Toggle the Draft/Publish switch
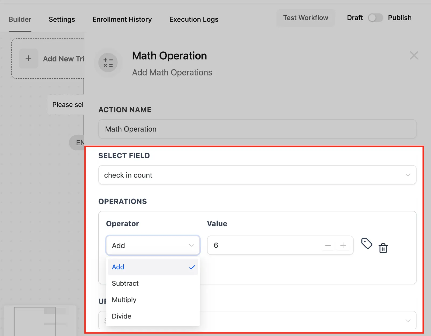431x336 pixels. pos(376,18)
